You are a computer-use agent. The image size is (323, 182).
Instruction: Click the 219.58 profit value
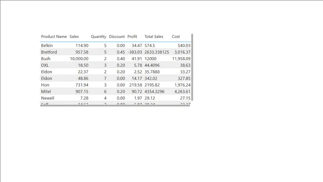click(x=136, y=85)
